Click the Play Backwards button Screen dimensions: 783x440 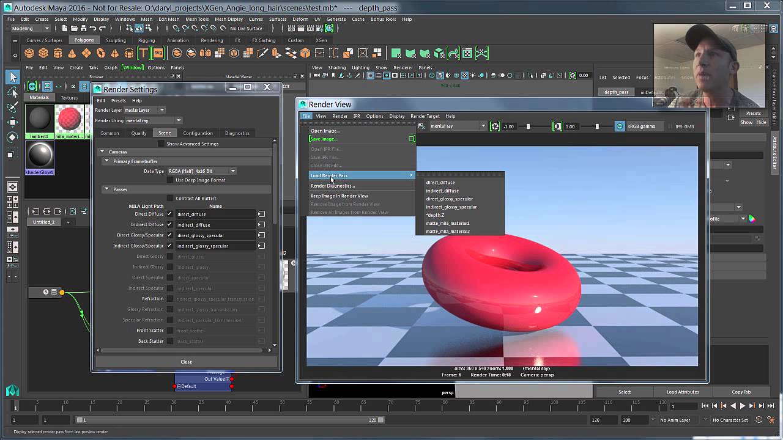pos(734,406)
